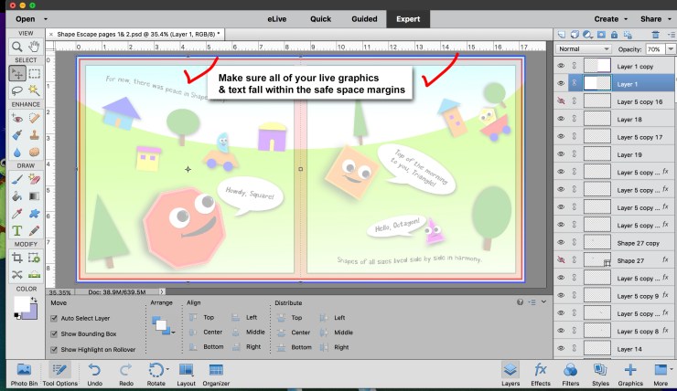Delete layer using trash icon

(654, 34)
